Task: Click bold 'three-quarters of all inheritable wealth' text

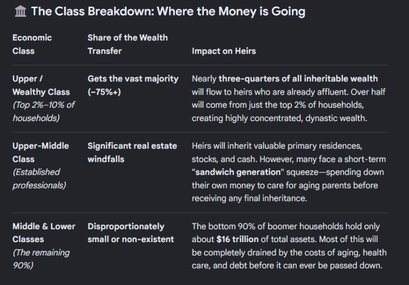Action: [298, 79]
